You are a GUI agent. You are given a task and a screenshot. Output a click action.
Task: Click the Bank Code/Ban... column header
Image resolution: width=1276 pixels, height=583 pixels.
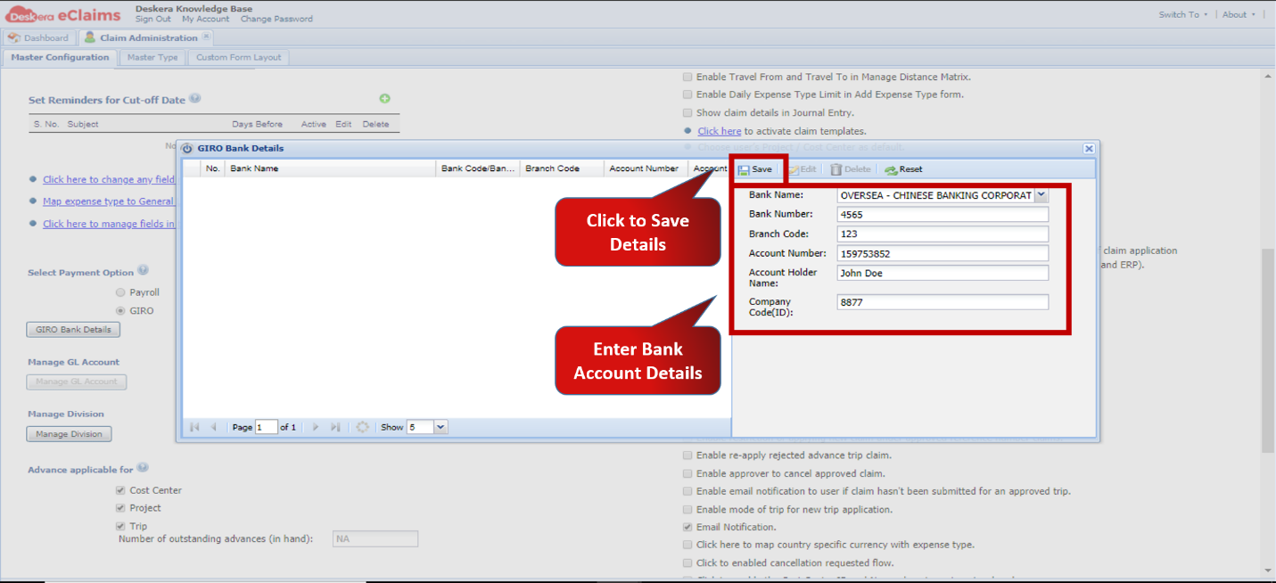(x=478, y=168)
